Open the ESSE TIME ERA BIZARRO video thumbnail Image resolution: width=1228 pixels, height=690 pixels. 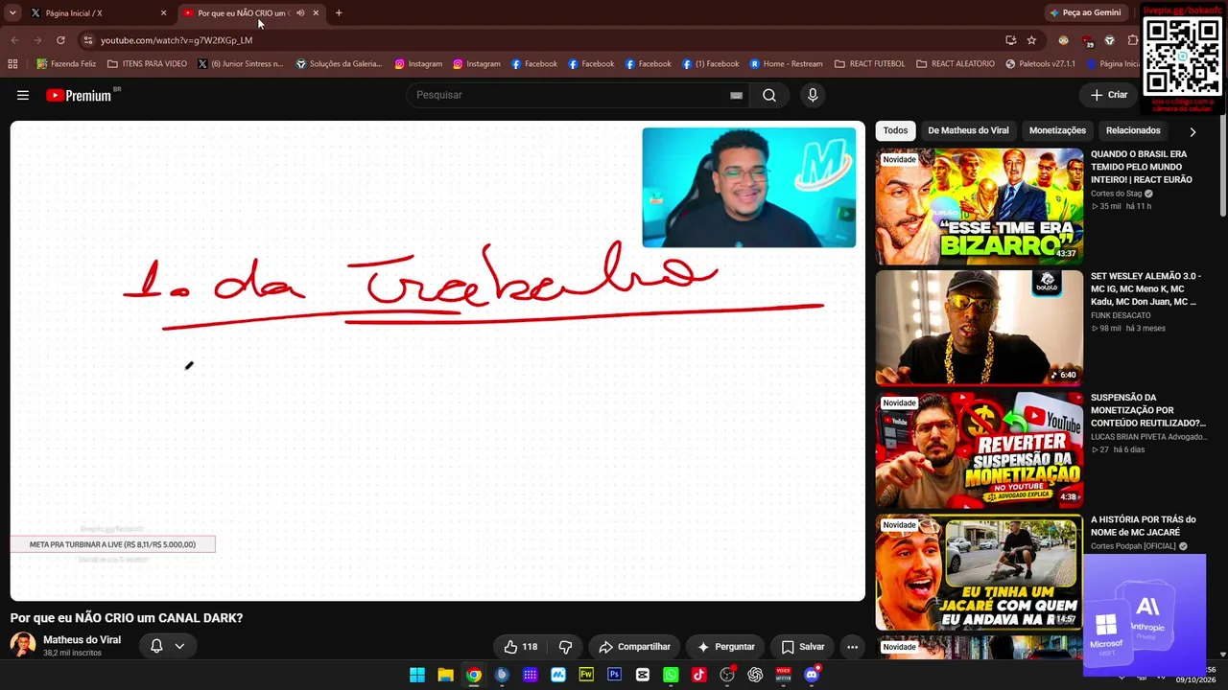point(979,206)
